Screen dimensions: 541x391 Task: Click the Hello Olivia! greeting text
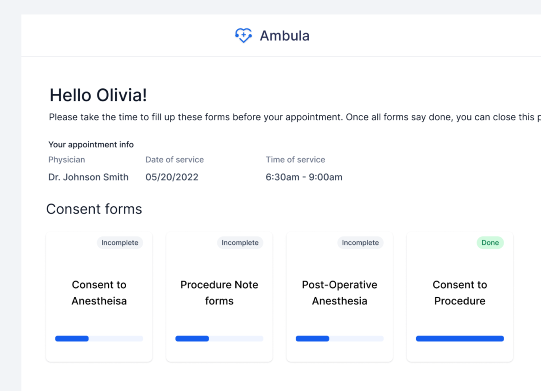(98, 95)
